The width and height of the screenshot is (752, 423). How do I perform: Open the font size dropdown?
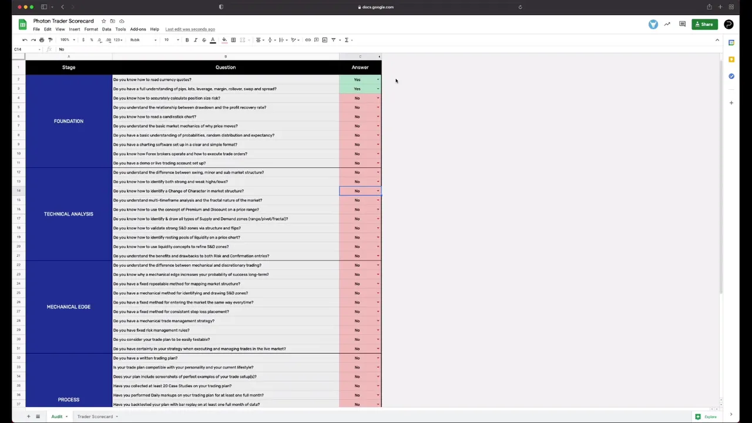tap(171, 40)
